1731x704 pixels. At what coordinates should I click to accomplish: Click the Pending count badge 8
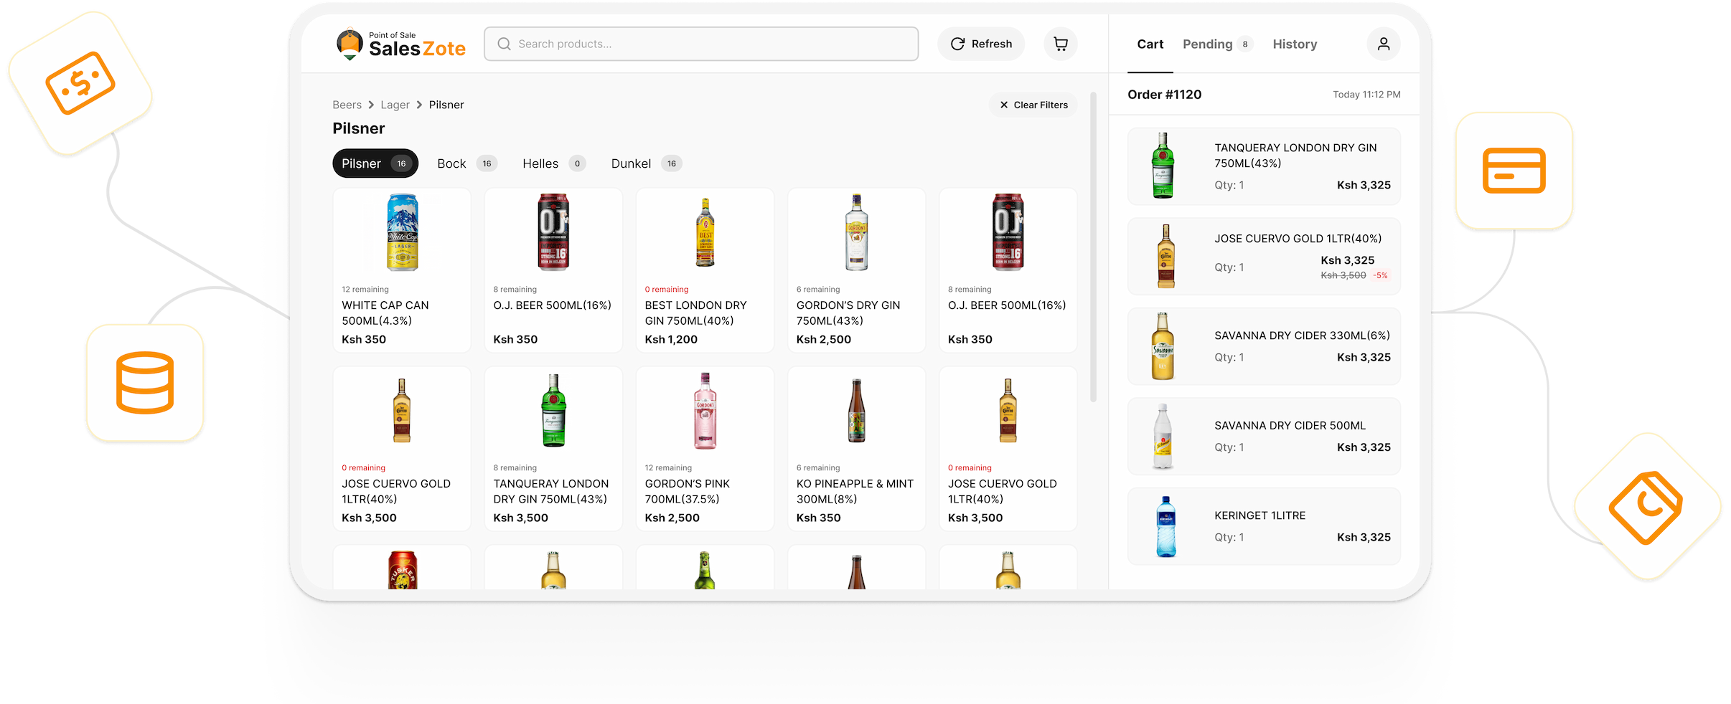[1245, 44]
